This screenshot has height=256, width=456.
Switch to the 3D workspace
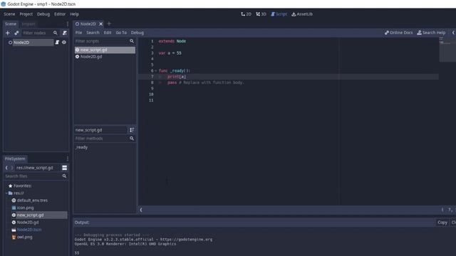(261, 14)
